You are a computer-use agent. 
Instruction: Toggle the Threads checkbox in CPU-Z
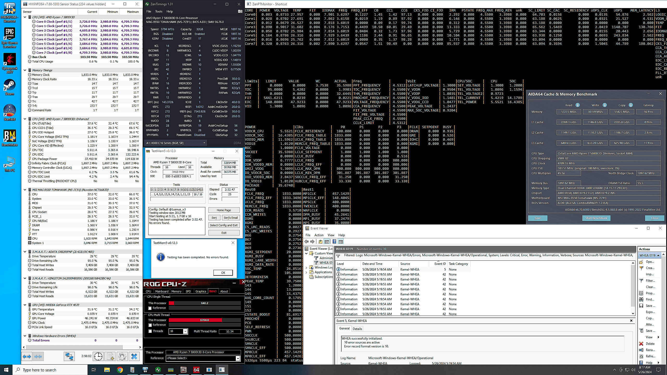(150, 331)
